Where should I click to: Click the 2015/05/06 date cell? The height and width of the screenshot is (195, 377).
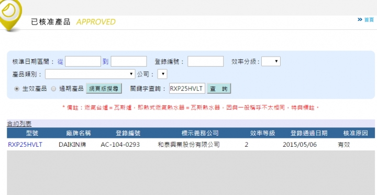300,145
